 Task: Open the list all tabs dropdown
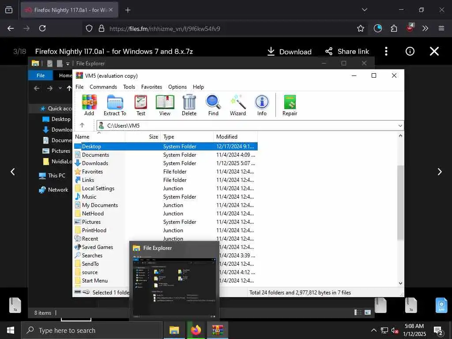point(364,10)
